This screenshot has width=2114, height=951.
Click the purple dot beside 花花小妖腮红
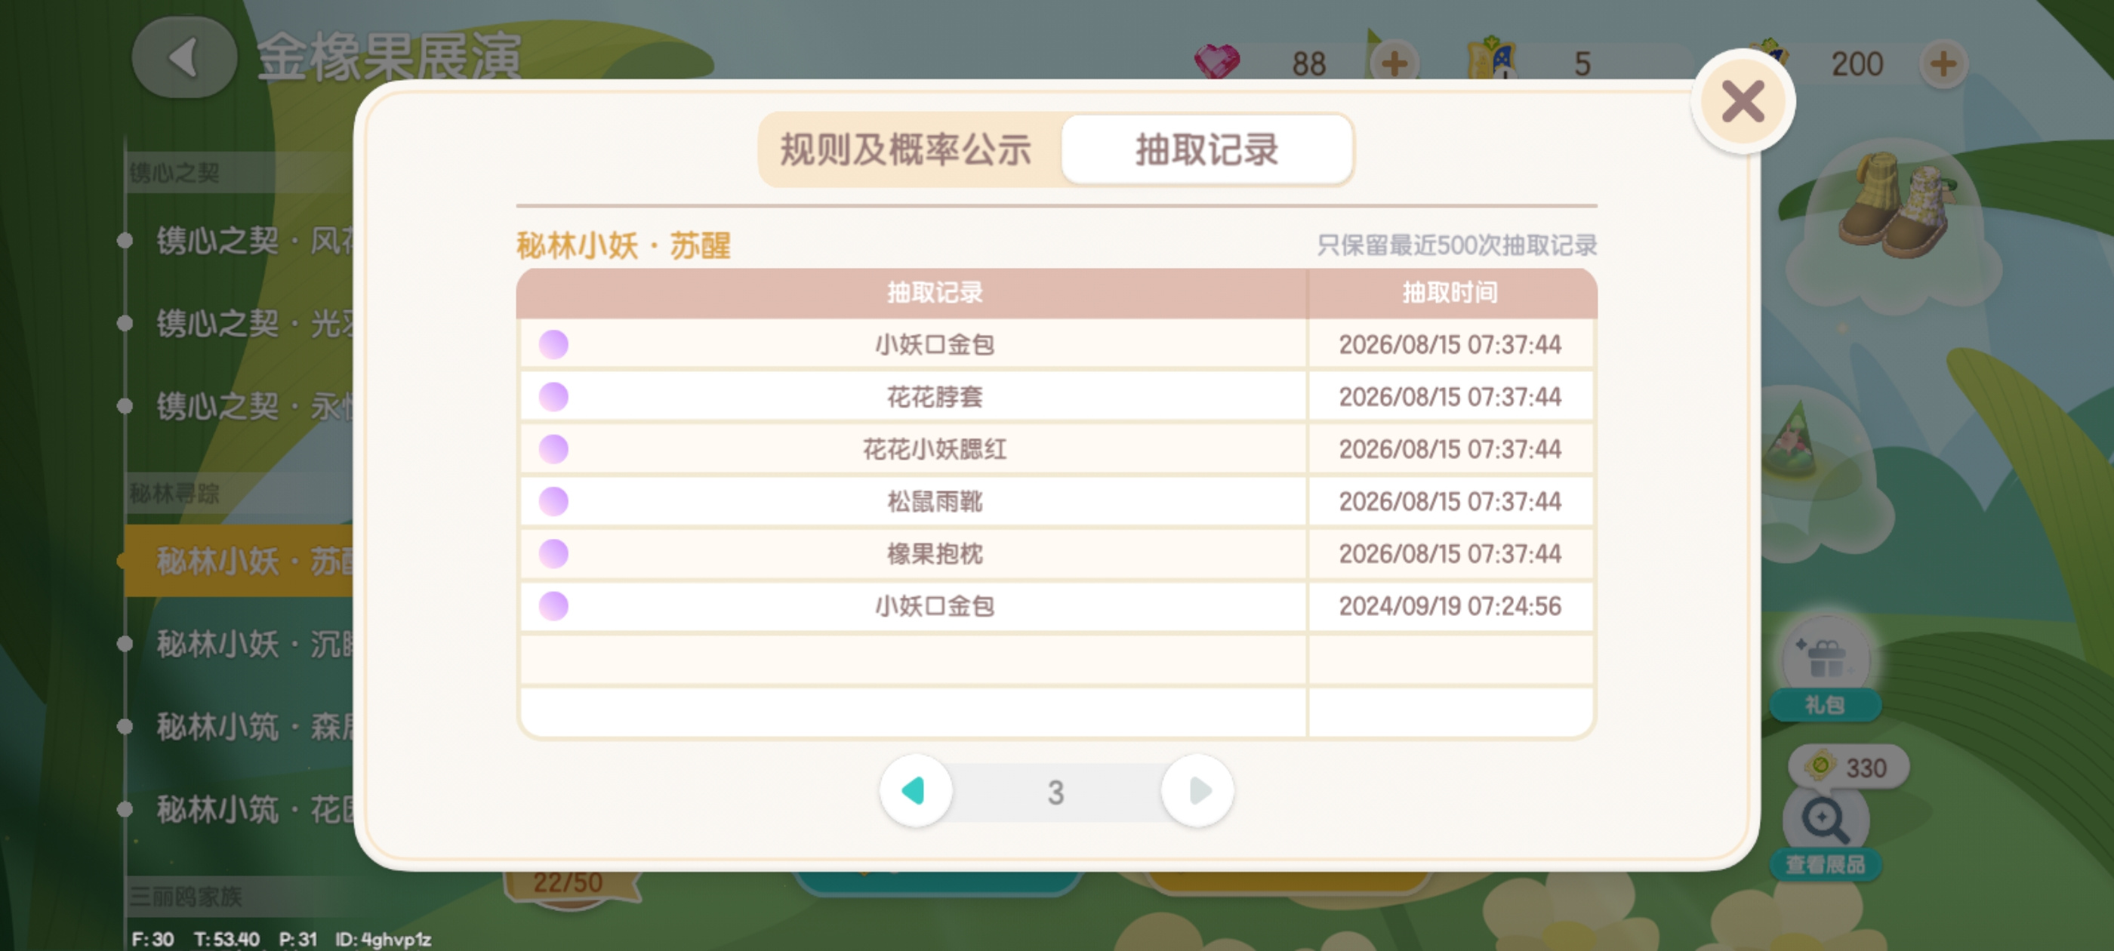(x=553, y=449)
